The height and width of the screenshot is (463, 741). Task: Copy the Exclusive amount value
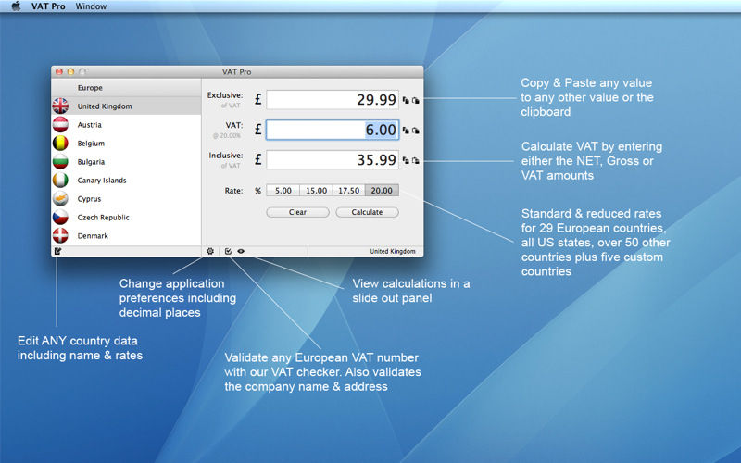[406, 100]
